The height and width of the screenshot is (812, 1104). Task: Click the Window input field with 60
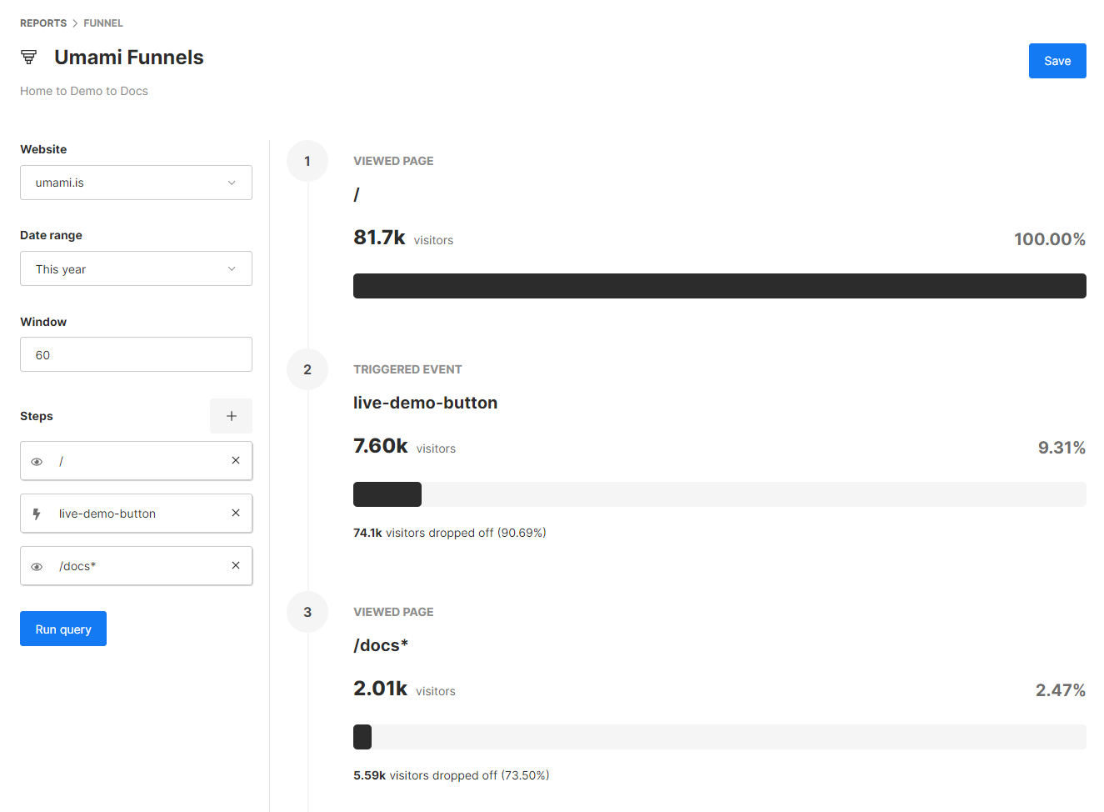(x=136, y=354)
